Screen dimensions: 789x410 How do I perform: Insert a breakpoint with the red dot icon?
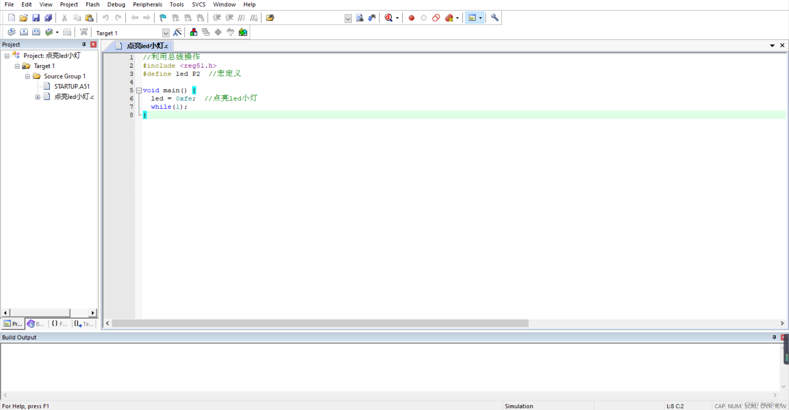(x=411, y=18)
